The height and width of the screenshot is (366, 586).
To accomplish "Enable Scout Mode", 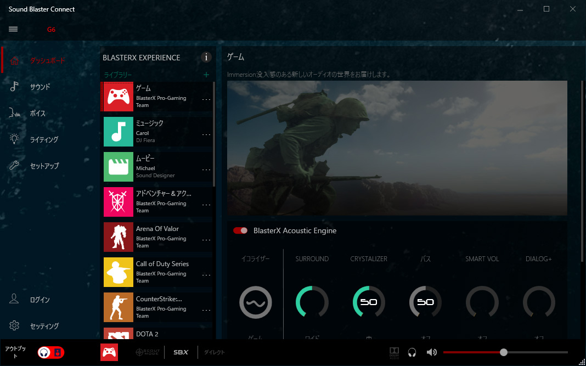I will click(147, 352).
